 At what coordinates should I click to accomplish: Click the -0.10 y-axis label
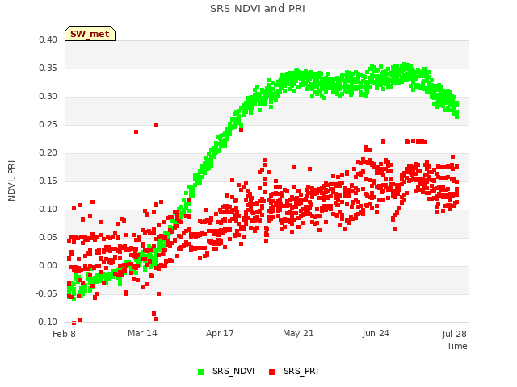coord(47,322)
